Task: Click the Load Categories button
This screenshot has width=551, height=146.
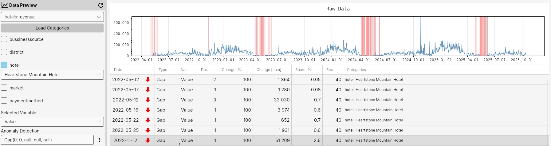Action: point(52,28)
